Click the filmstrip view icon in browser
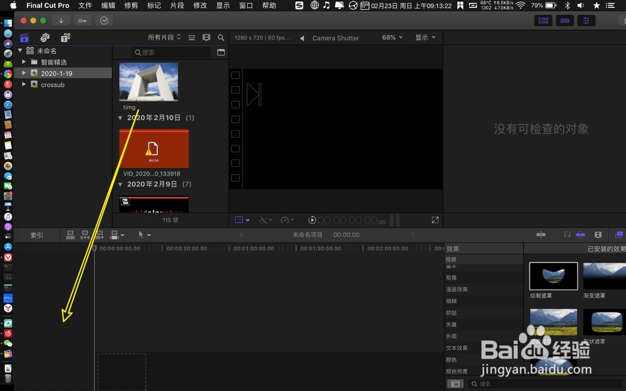The height and width of the screenshot is (391, 626). click(x=206, y=38)
